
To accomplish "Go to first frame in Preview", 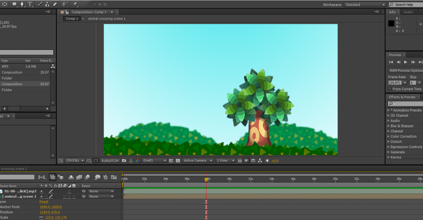I will click(391, 62).
